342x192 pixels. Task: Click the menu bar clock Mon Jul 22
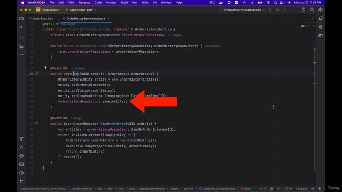click(307, 2)
